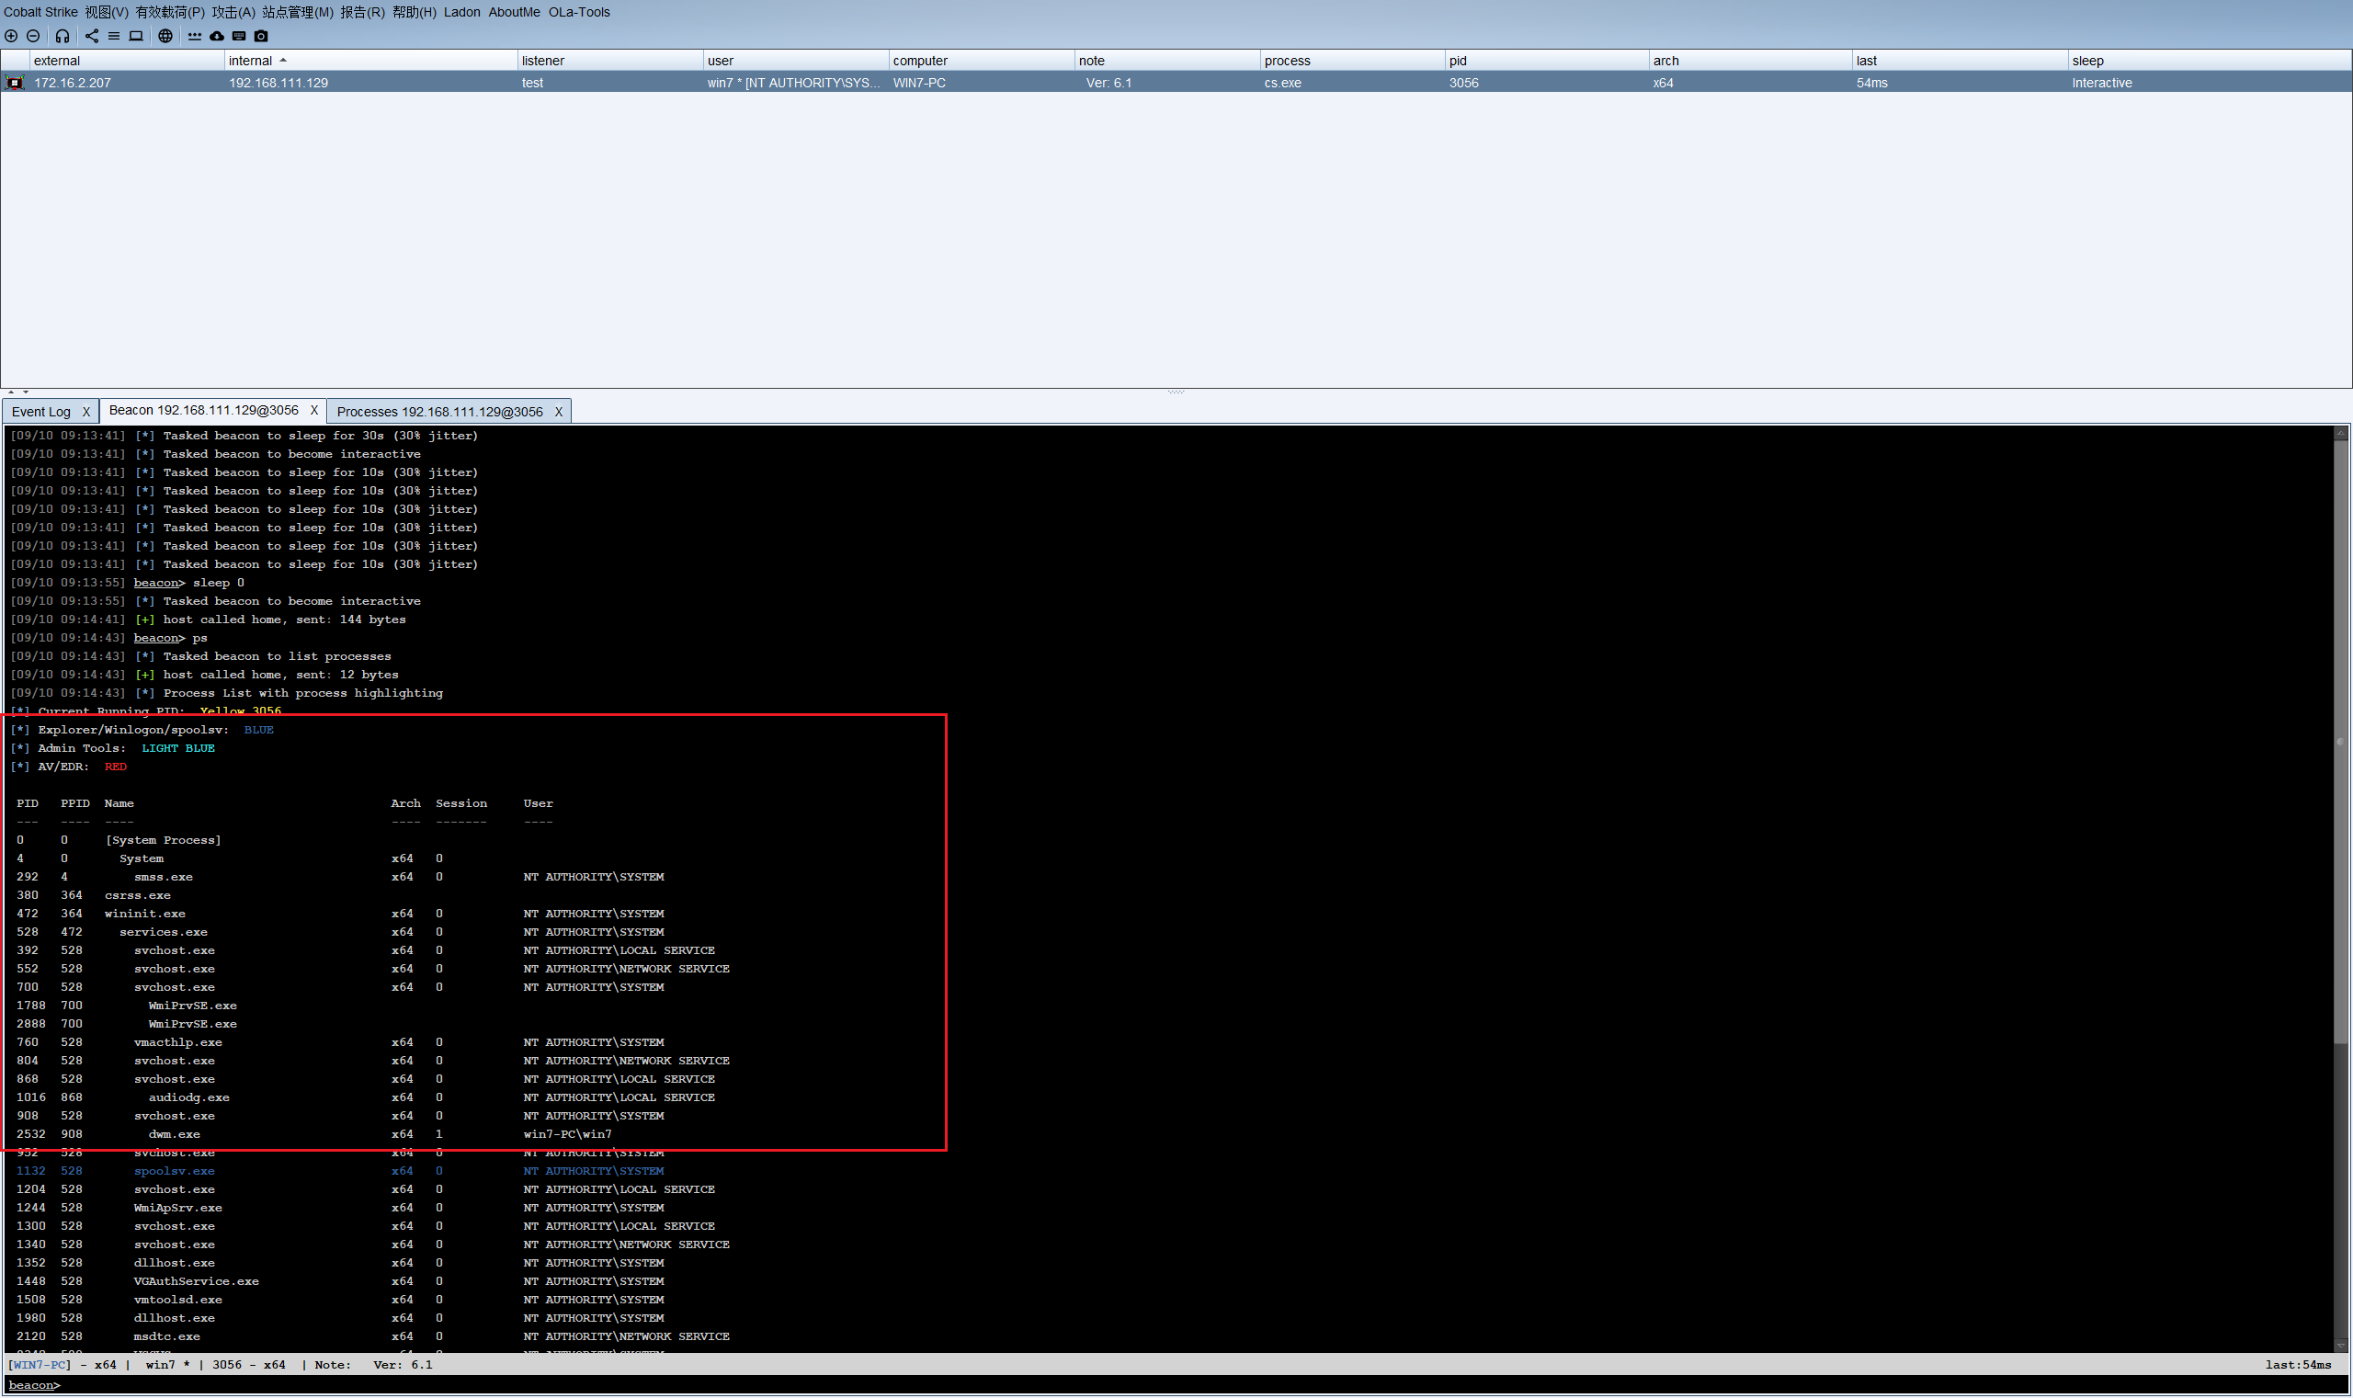
Task: Close the Beacon 192.168.111.129@3056 tab
Action: click(x=314, y=411)
